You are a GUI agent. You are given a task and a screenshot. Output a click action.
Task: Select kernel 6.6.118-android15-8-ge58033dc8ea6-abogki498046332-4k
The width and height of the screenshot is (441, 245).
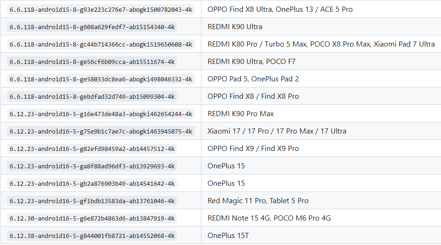(101, 79)
